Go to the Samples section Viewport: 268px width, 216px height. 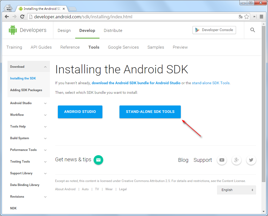(x=156, y=47)
